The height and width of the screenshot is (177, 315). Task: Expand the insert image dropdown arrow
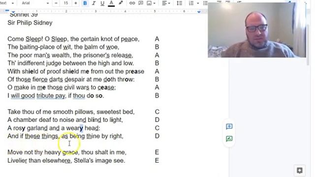pyautogui.click(x=154, y=3)
